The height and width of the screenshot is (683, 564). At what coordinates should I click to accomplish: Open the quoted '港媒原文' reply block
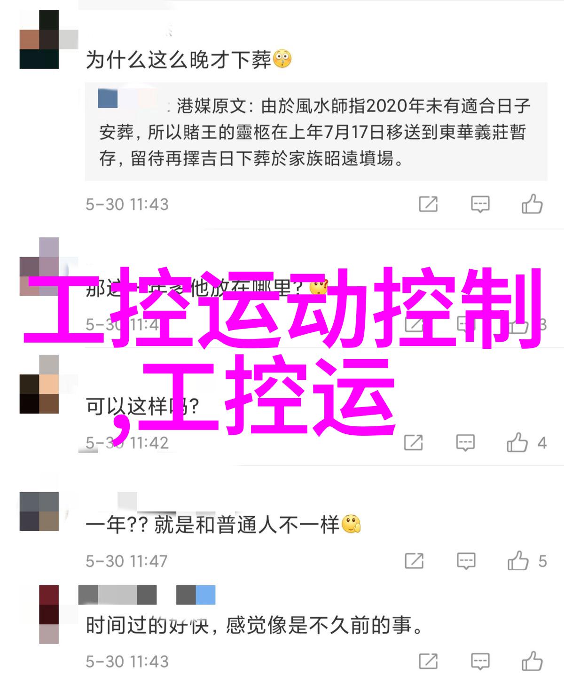point(316,132)
